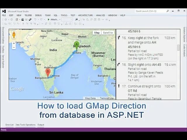187x140 pixels.
Task: Open the HELP menu
Action: [x=123, y=15]
